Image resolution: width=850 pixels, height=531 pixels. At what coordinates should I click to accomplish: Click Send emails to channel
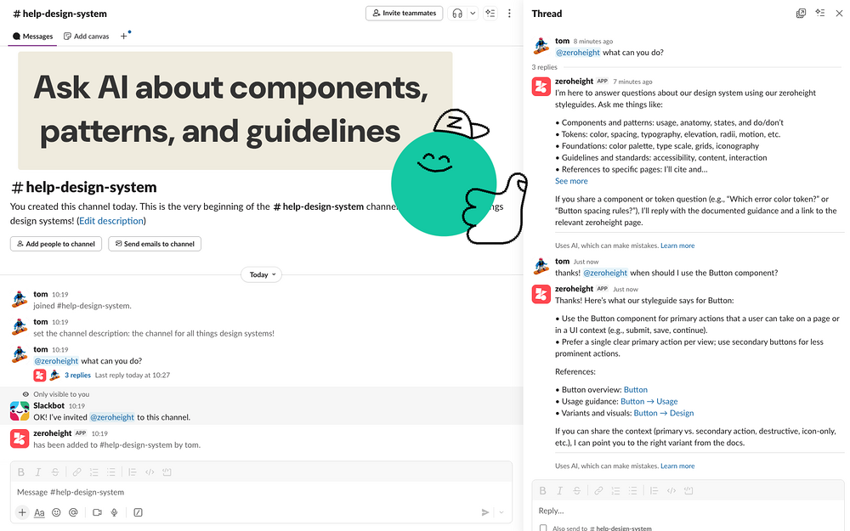[x=155, y=244]
